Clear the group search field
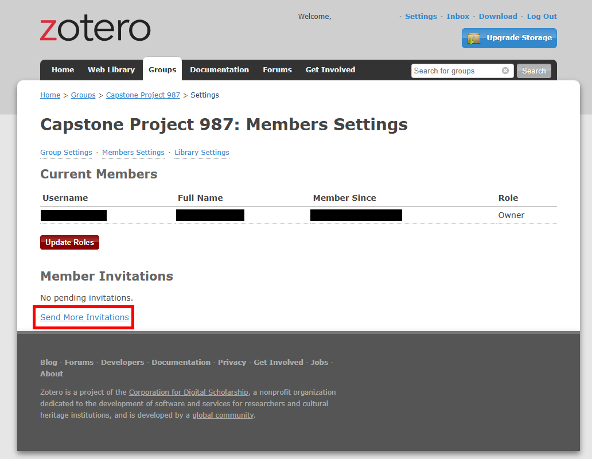This screenshot has height=459, width=592. pyautogui.click(x=505, y=71)
